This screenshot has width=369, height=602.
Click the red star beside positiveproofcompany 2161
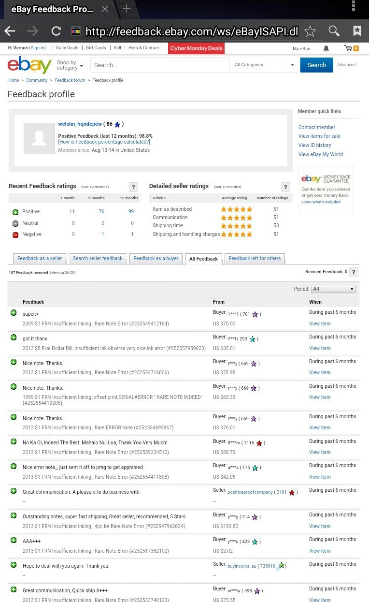click(x=292, y=492)
